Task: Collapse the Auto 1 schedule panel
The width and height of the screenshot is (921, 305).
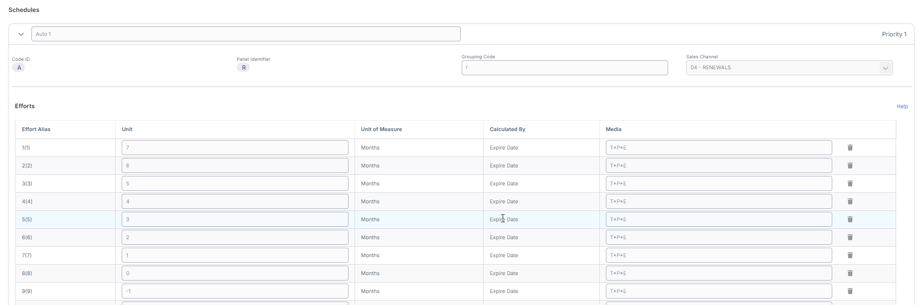Action: tap(21, 34)
